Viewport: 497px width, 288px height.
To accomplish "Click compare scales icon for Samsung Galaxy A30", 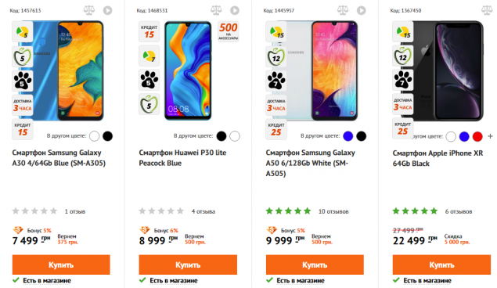I will [89, 10].
